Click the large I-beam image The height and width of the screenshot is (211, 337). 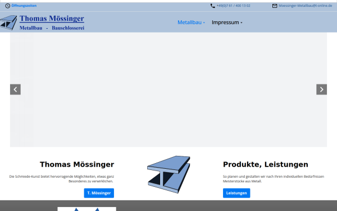click(x=168, y=174)
